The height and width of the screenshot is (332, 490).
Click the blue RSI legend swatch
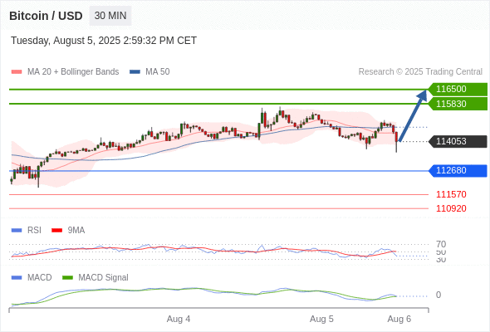17,230
